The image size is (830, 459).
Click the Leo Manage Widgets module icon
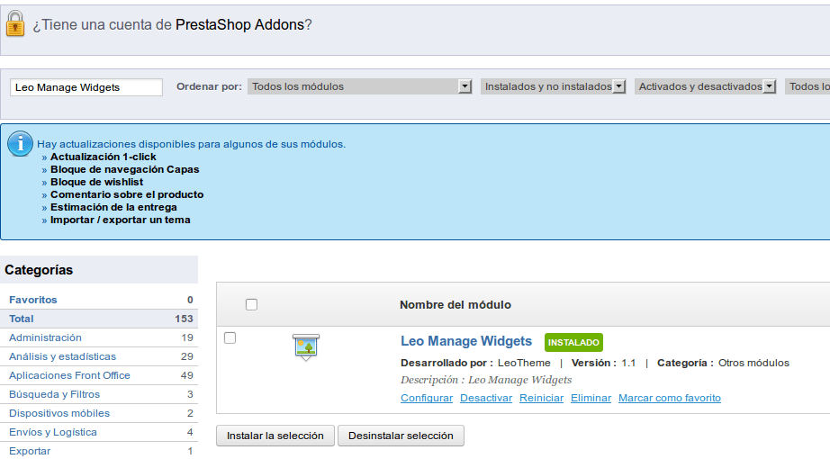click(306, 347)
